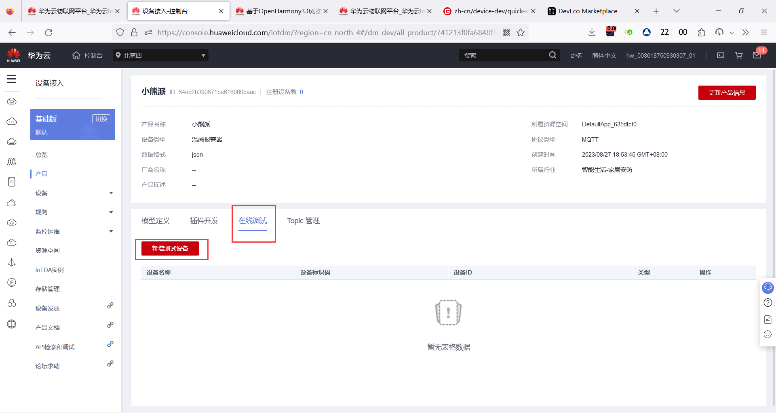Select the 在线调试 tab
Image resolution: width=776 pixels, height=413 pixels.
253,221
